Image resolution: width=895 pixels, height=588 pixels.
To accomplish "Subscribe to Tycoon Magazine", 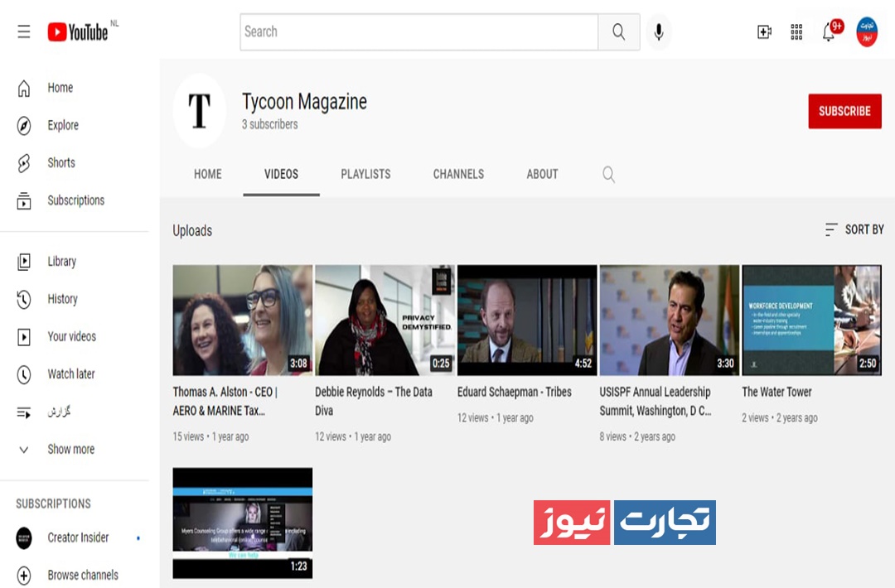I will (844, 111).
